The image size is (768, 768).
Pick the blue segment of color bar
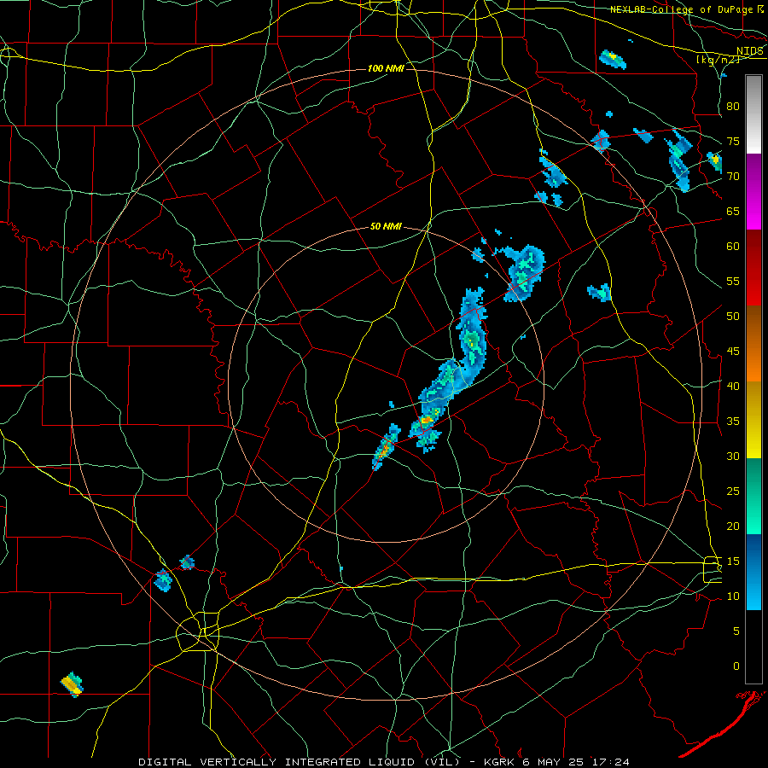(753, 572)
